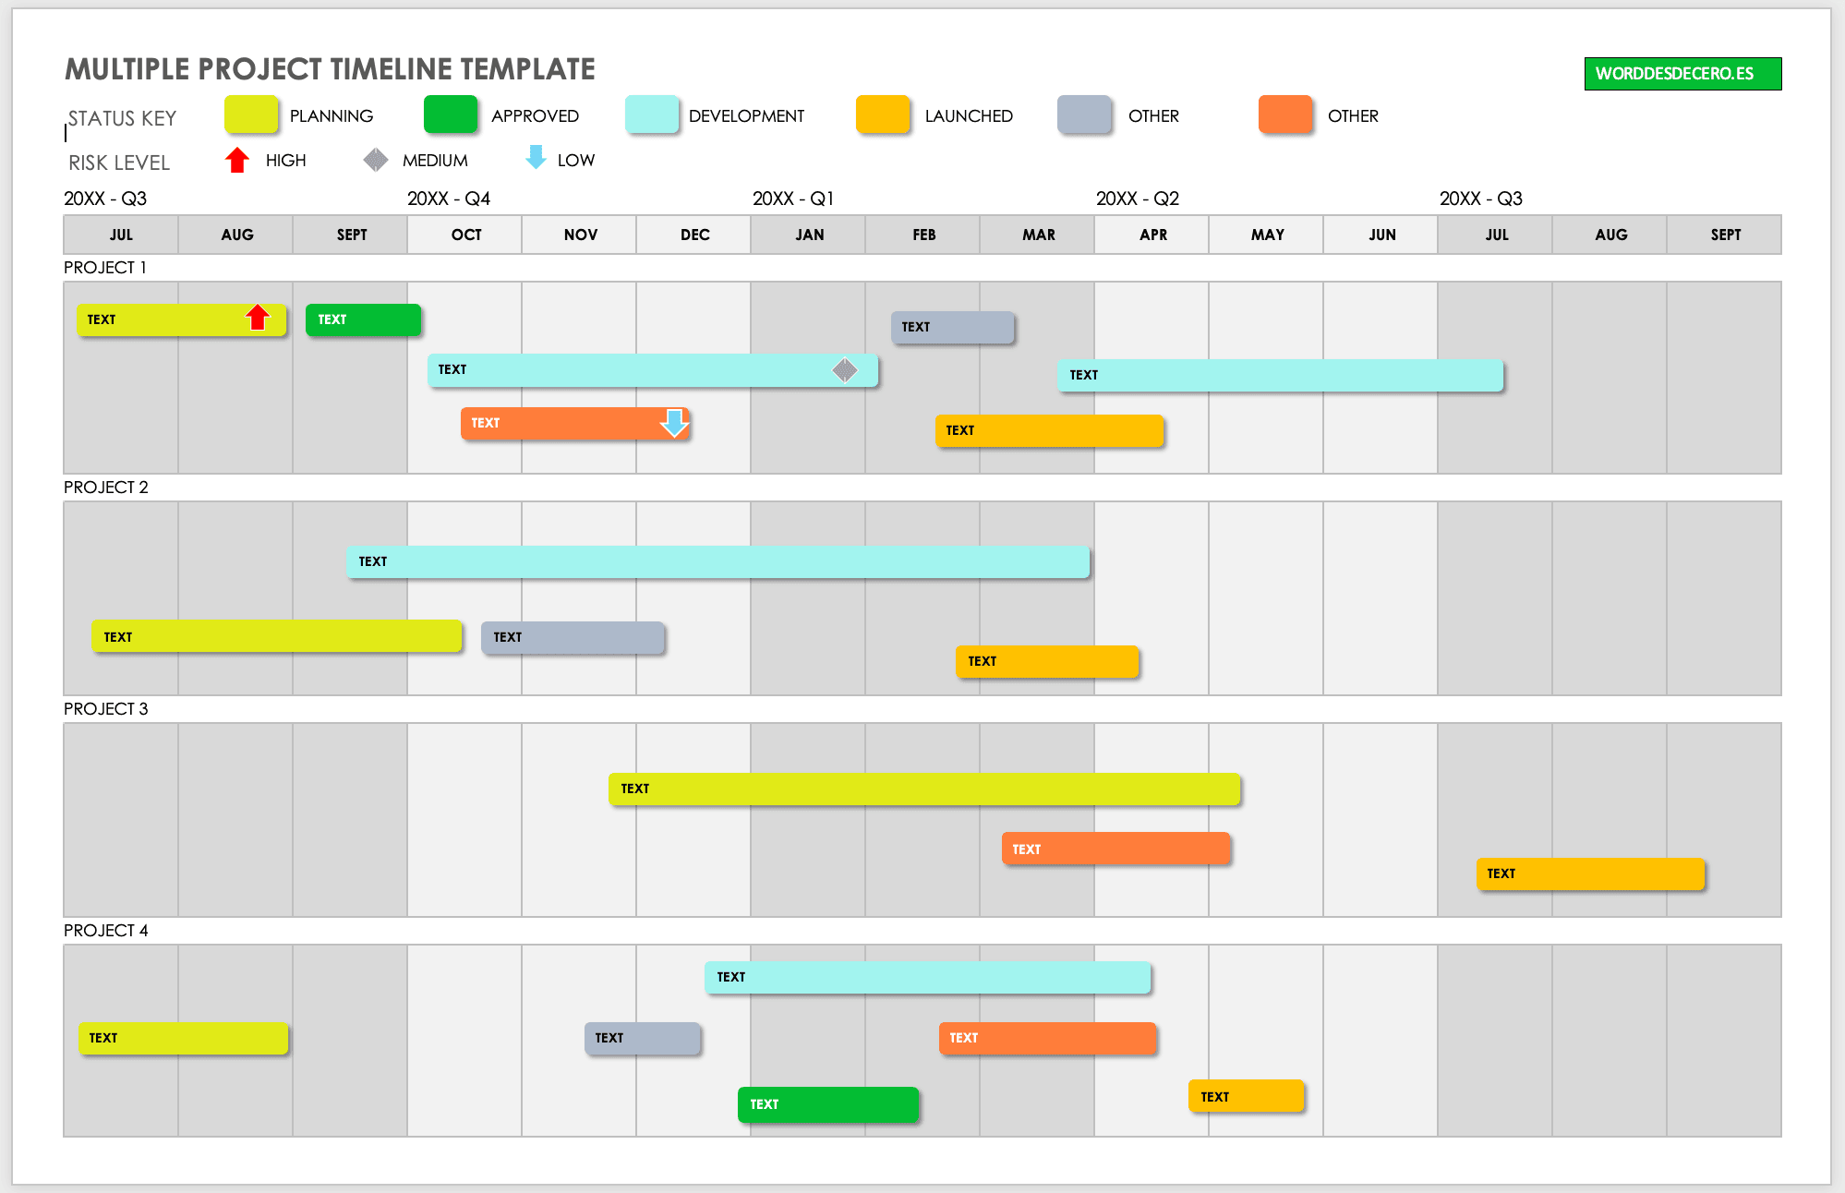Click the blue Low risk arrow in legend
The width and height of the screenshot is (1845, 1193).
coord(536,158)
